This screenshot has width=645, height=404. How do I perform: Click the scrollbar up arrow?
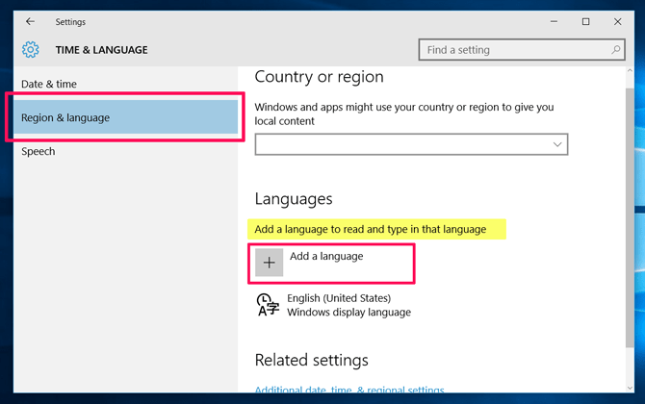click(630, 70)
